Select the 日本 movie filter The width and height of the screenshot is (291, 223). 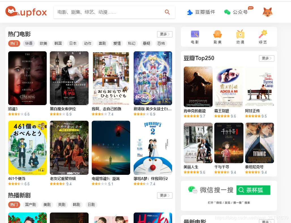coord(73,43)
